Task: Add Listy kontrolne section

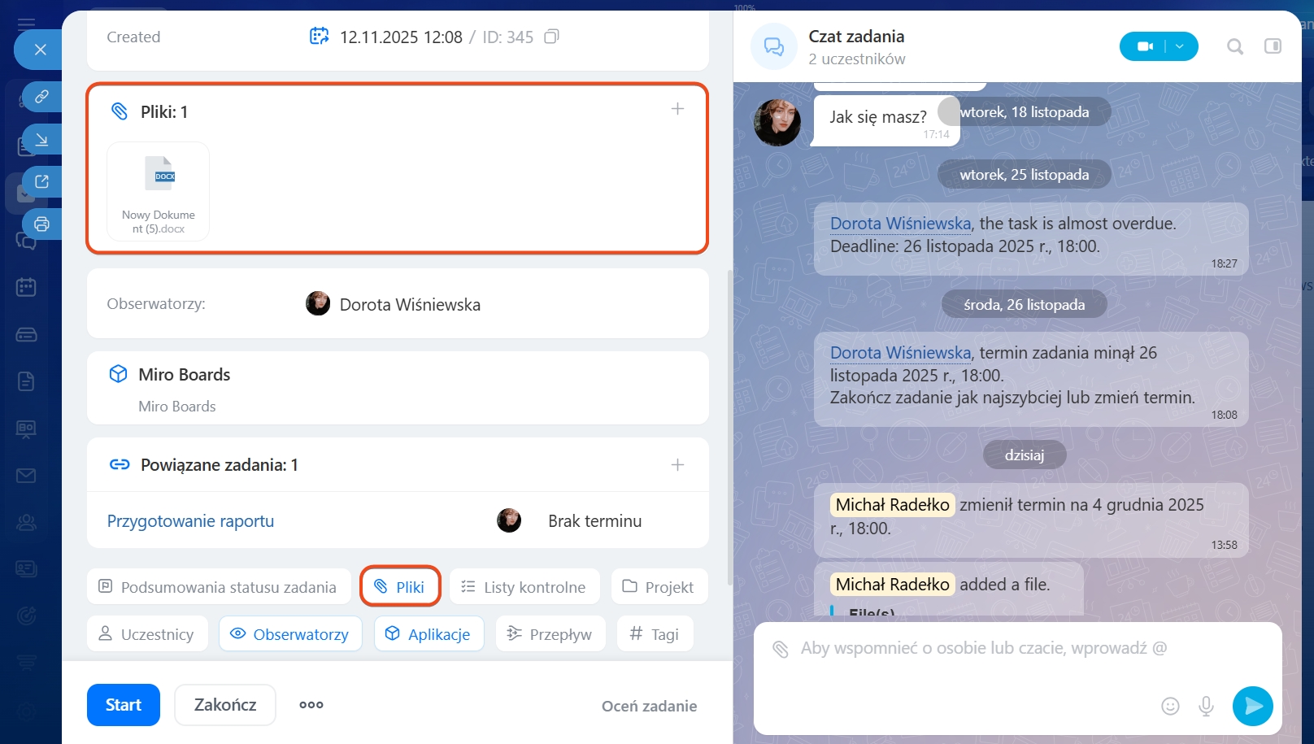Action: (524, 586)
